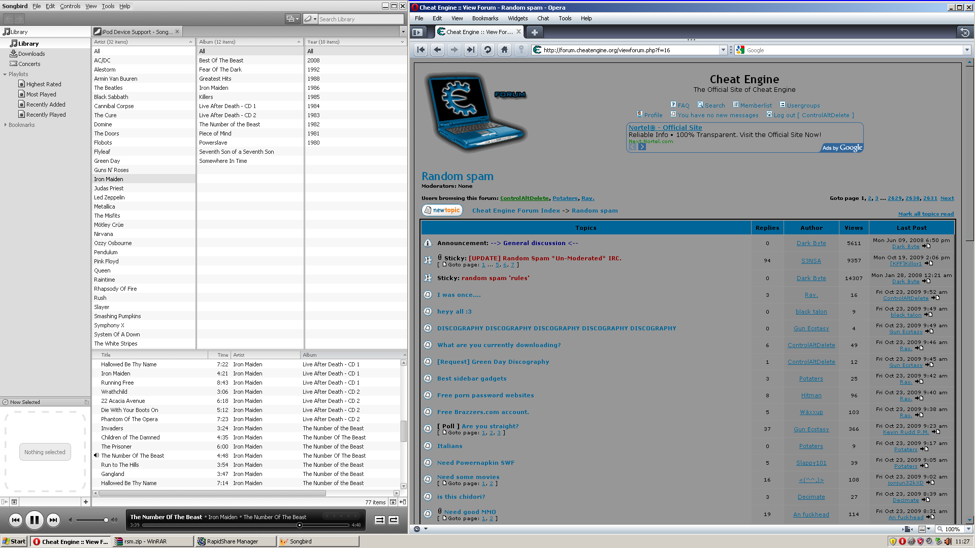Toggle Songbird service pane visibility button
This screenshot has height=548, width=975.
click(x=5, y=502)
